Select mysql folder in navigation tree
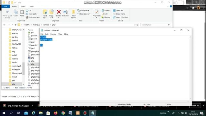Screen dimensions: 206x116 [14, 77]
